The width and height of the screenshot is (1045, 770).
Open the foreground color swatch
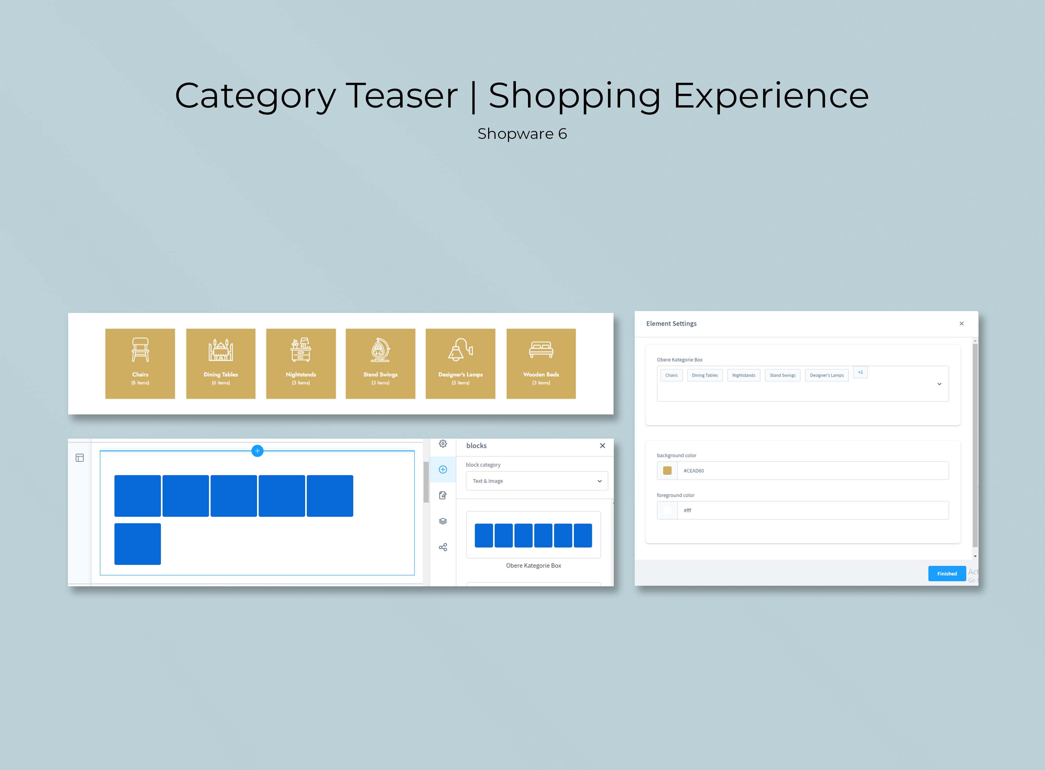click(x=667, y=510)
